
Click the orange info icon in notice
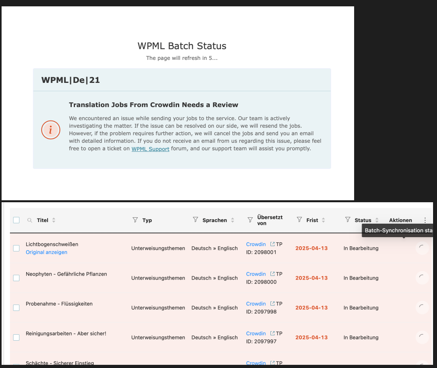coord(51,130)
